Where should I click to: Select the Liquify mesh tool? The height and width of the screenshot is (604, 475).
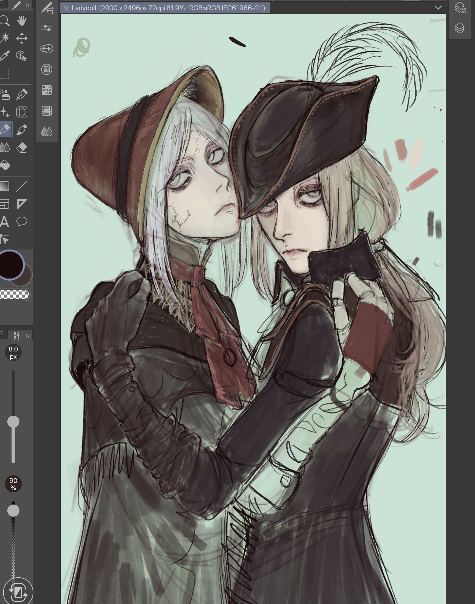pos(22,112)
